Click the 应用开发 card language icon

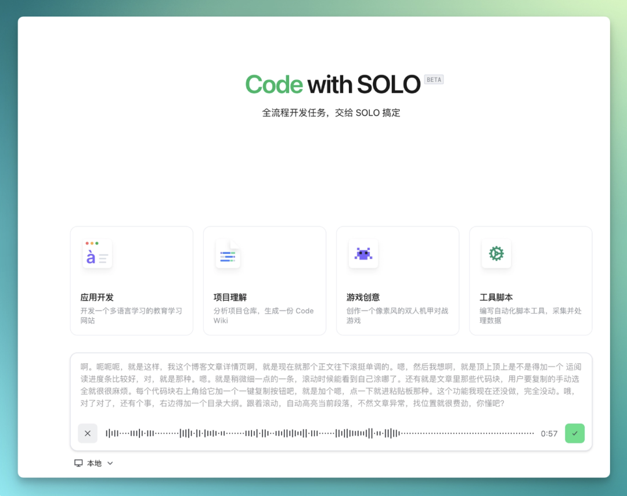(x=97, y=254)
